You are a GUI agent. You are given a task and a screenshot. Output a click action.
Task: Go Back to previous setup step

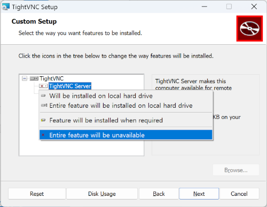pos(159,194)
